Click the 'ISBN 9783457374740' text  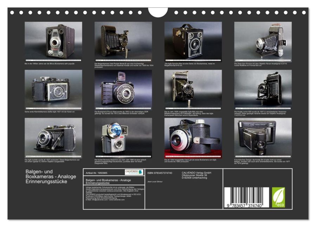coord(160,173)
